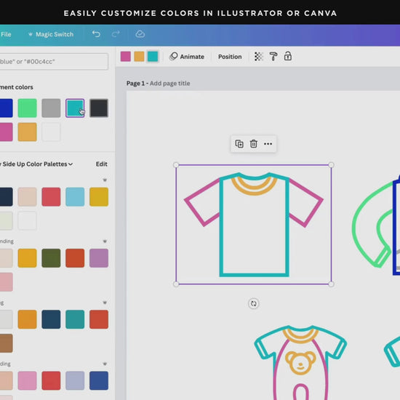Pick the gray document color swatch
Viewport: 400px width, 400px height.
coord(51,108)
